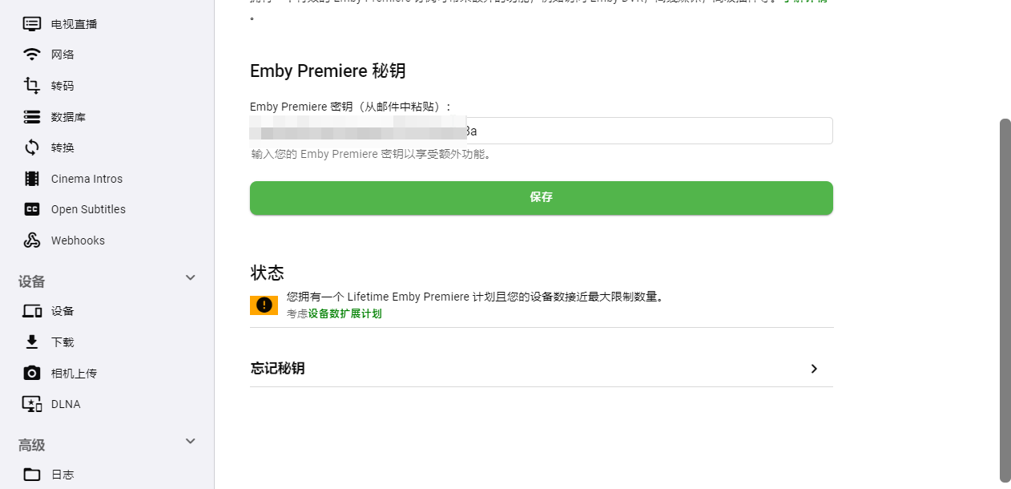Image resolution: width=1011 pixels, height=489 pixels.
Task: Open the DLNA menu label
Action: (66, 404)
